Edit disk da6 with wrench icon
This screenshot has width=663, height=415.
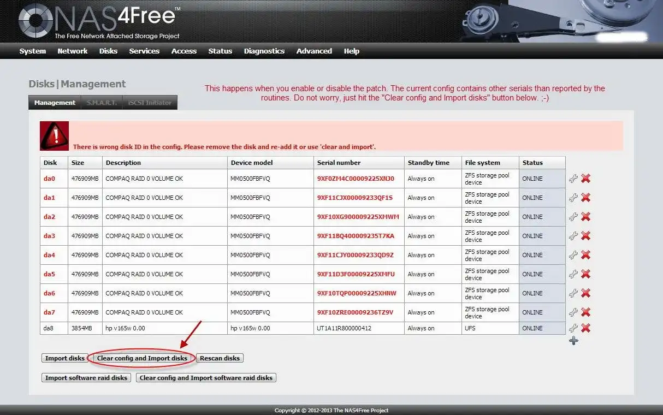pos(573,293)
